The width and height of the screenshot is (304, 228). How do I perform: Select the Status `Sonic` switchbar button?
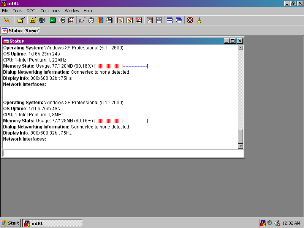point(21,31)
